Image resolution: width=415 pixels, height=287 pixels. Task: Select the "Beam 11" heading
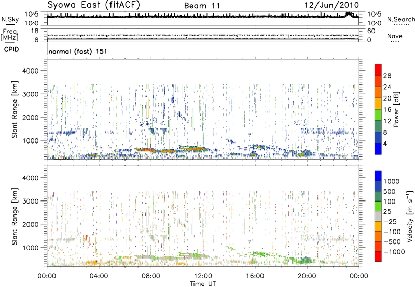(202, 6)
